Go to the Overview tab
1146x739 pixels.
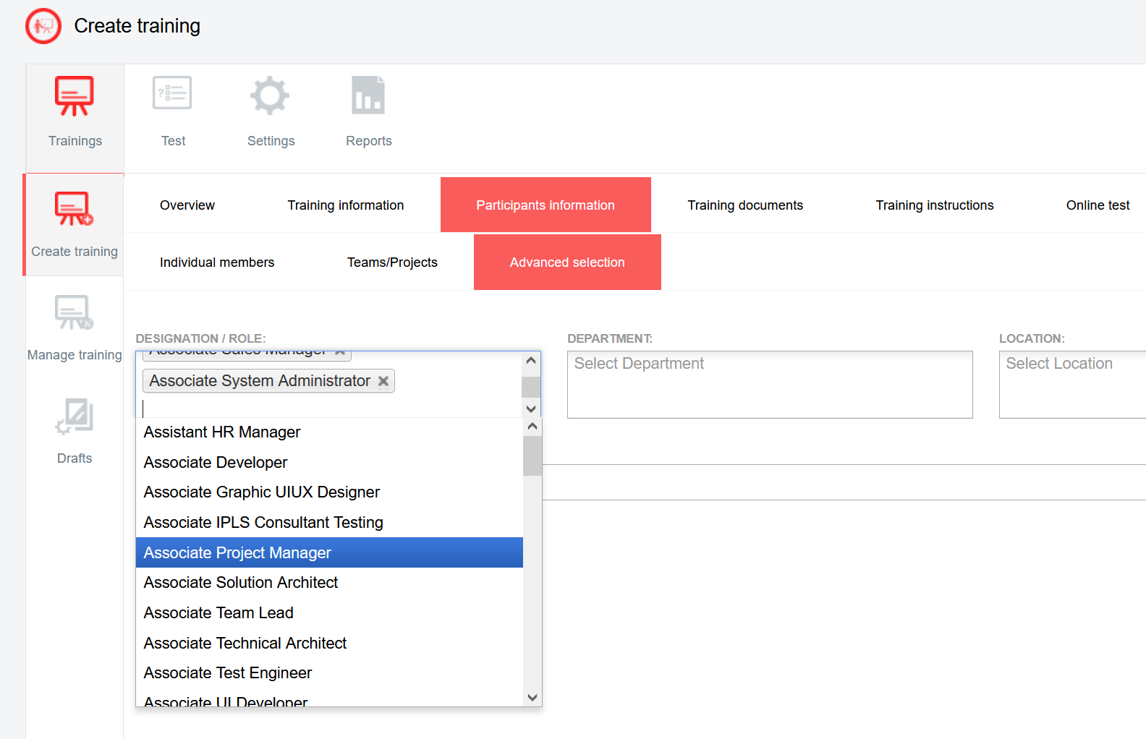click(x=187, y=205)
